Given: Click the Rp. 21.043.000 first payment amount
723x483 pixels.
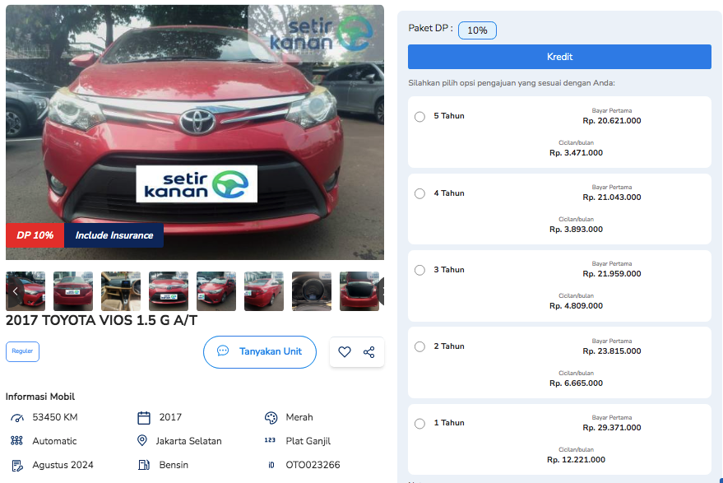Looking at the screenshot, I should point(612,197).
